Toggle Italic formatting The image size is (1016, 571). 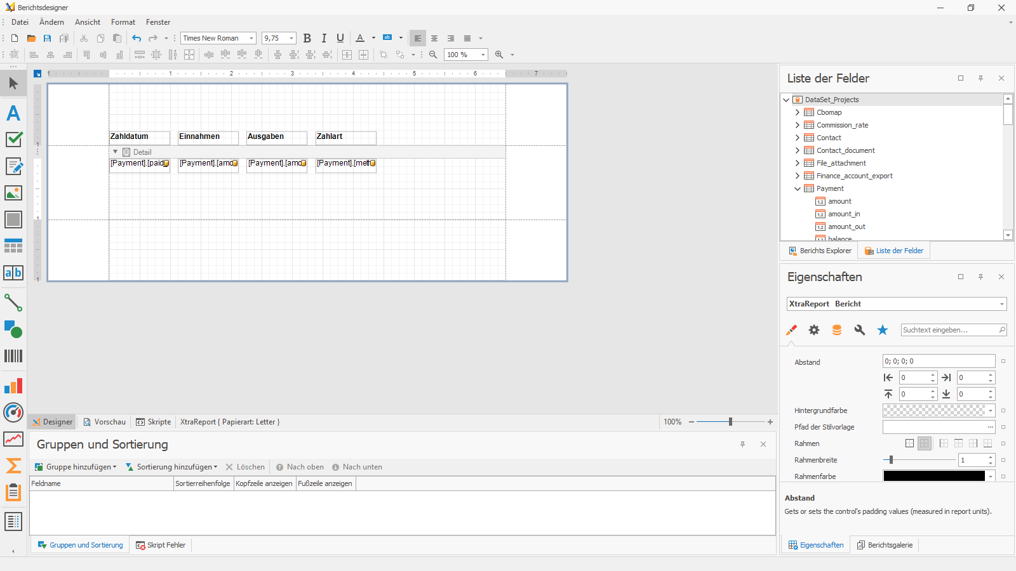click(x=324, y=38)
